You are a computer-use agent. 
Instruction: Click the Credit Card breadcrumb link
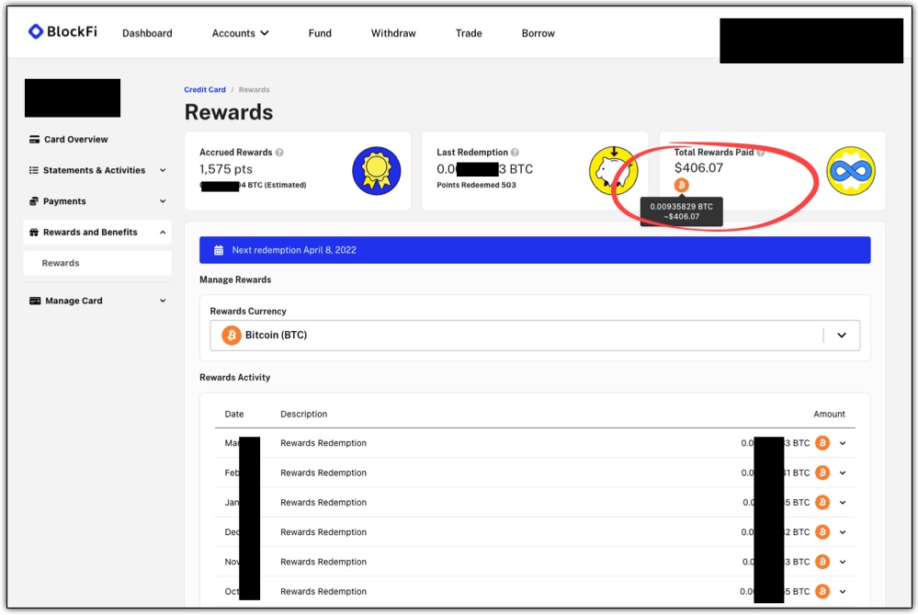coord(204,89)
